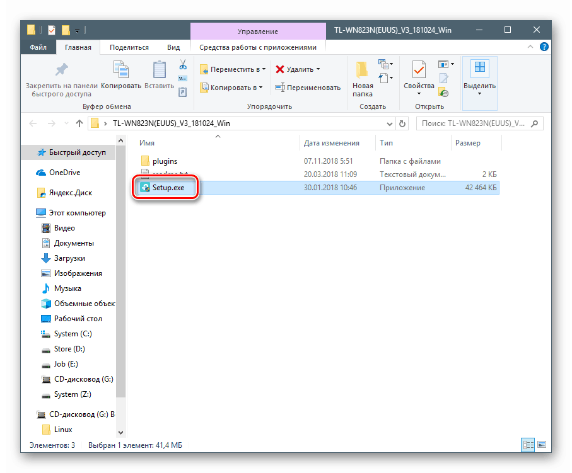Image resolution: width=572 pixels, height=473 pixels.
Task: Sort by the Type (Тип) column header
Action: (386, 143)
